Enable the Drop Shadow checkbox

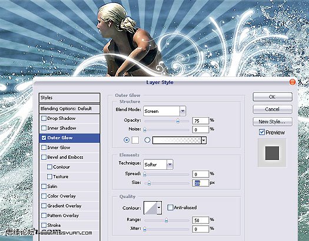44,118
